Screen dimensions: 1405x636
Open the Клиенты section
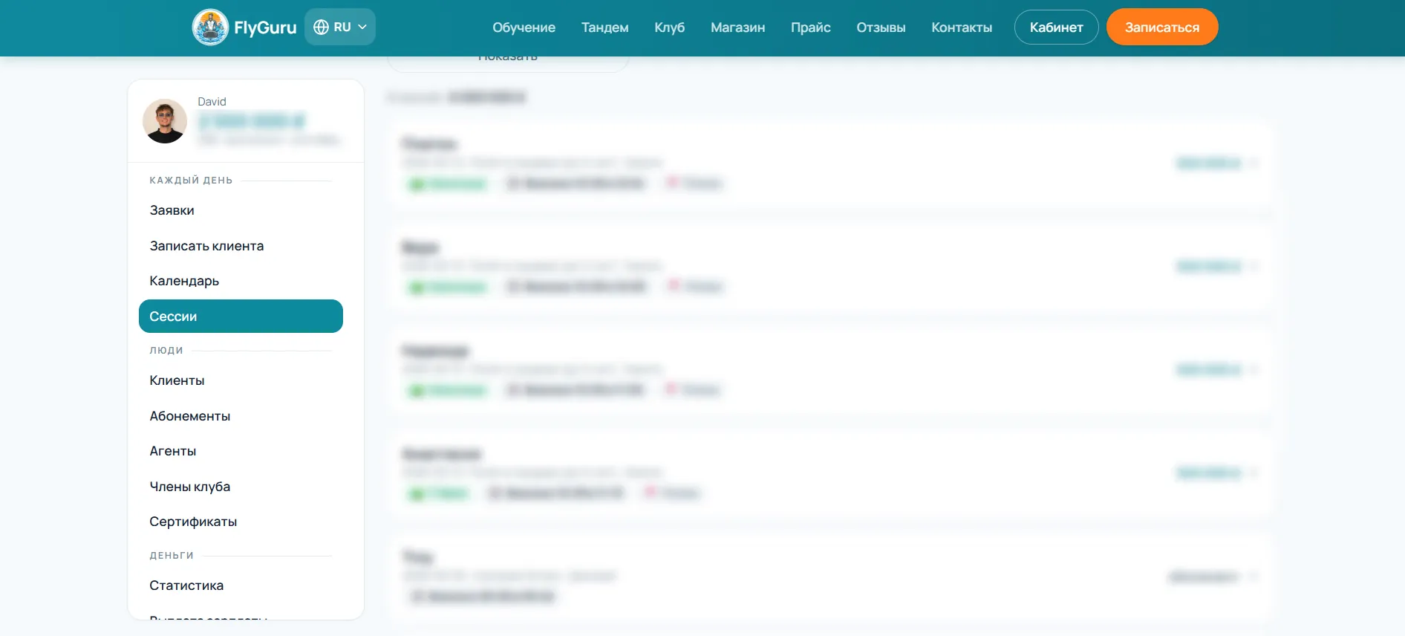(241, 380)
